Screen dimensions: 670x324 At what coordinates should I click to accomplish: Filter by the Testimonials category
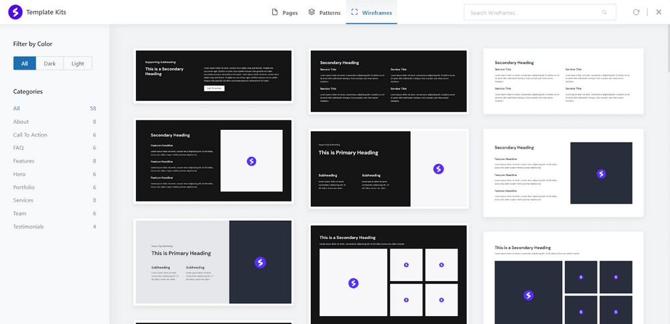coord(55,227)
